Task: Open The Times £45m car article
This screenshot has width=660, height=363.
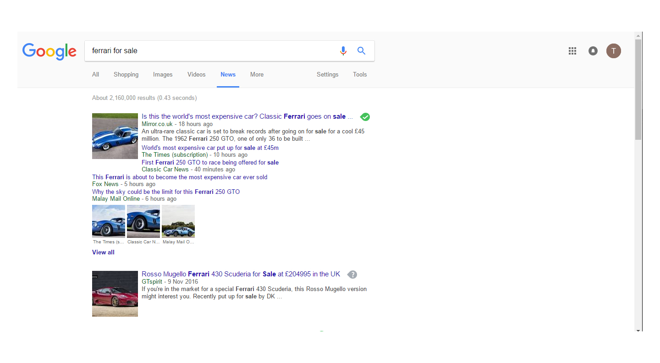Action: pos(210,148)
